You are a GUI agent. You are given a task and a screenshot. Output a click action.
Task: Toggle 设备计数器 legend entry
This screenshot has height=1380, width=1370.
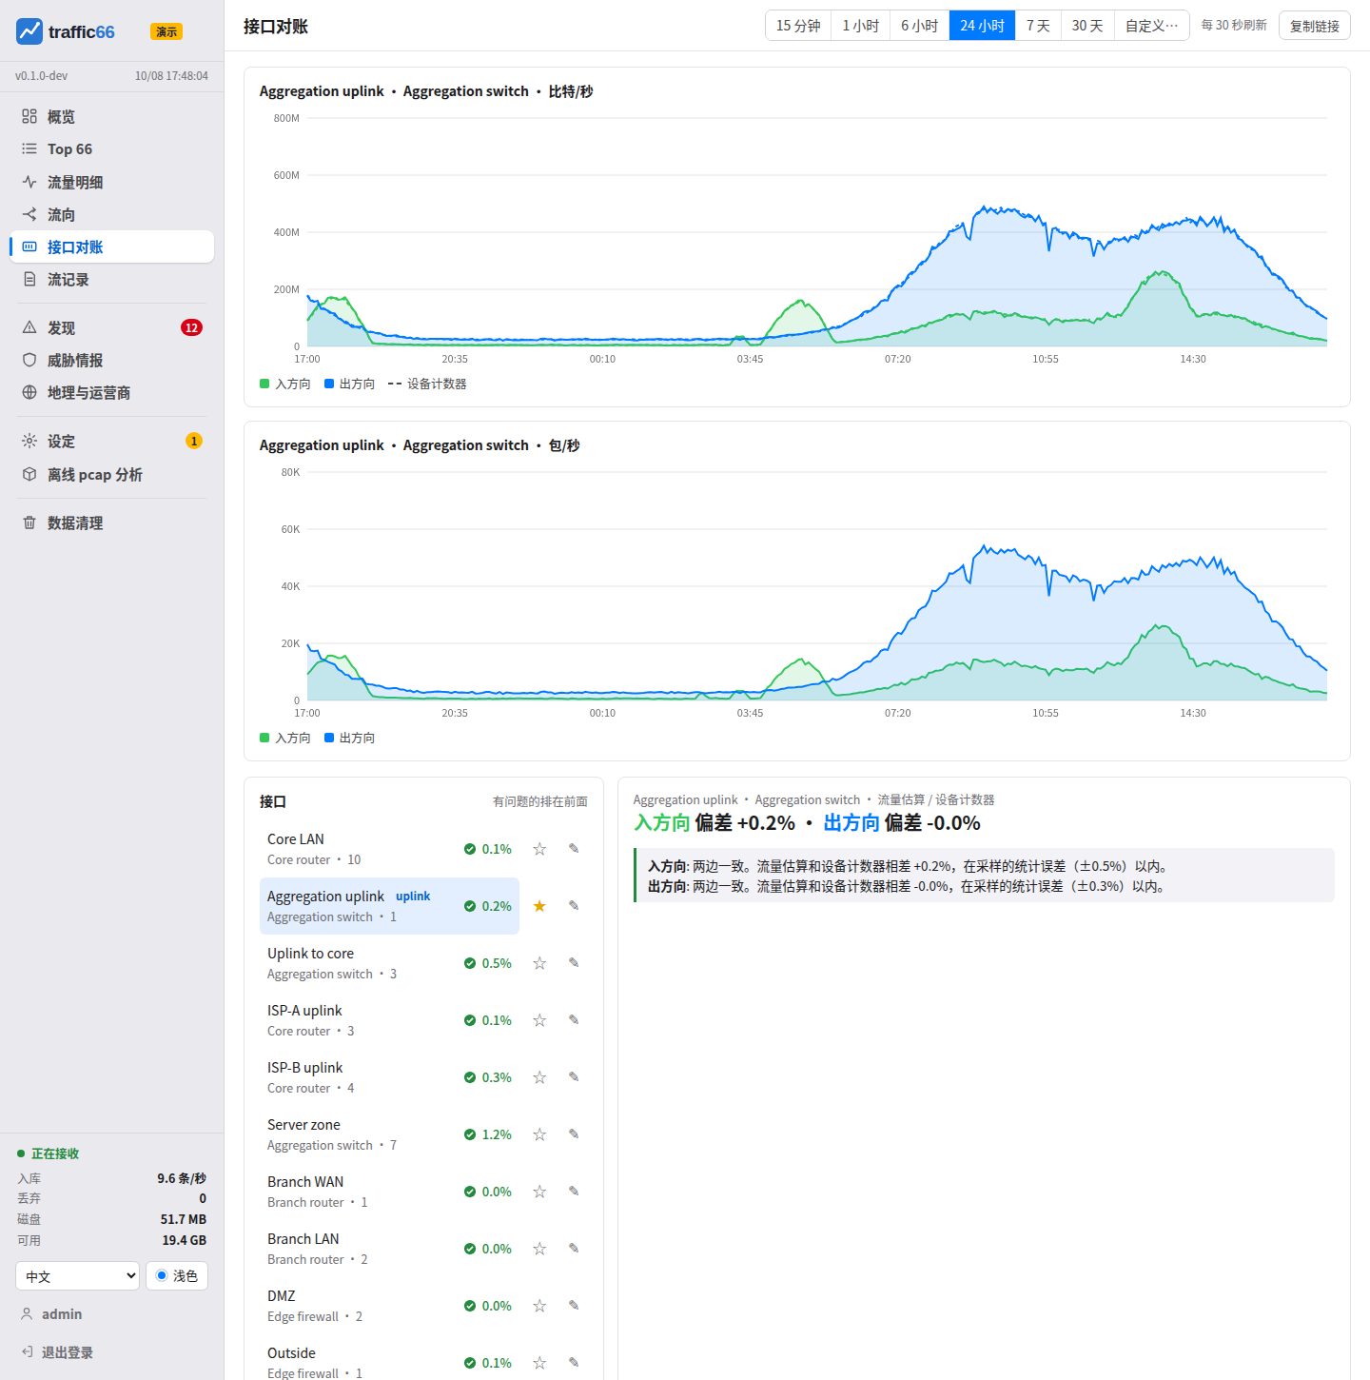coord(427,384)
